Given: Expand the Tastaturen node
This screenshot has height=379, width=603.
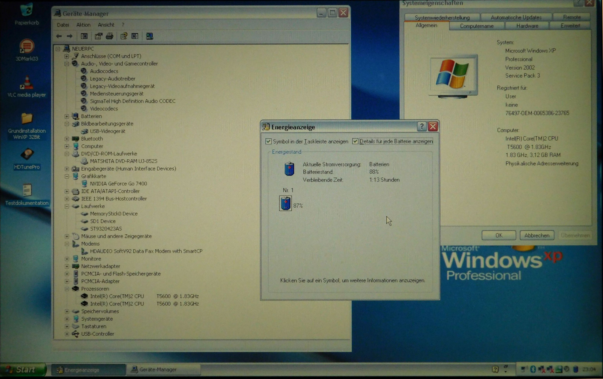Looking at the screenshot, I should pyautogui.click(x=67, y=326).
